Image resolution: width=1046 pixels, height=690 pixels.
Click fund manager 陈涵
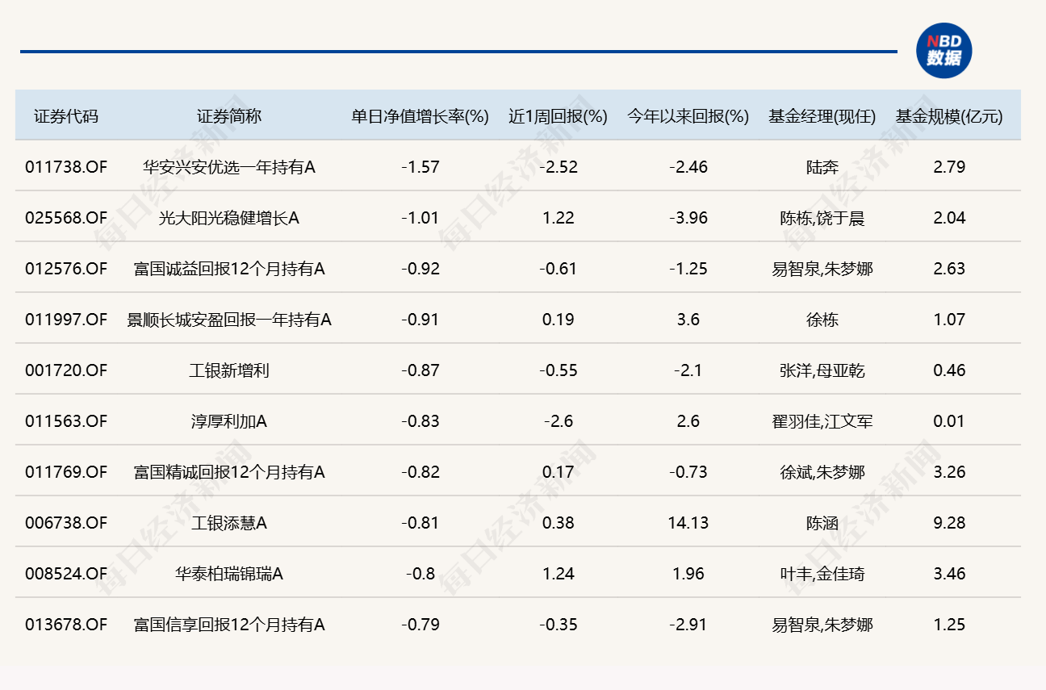tap(822, 523)
